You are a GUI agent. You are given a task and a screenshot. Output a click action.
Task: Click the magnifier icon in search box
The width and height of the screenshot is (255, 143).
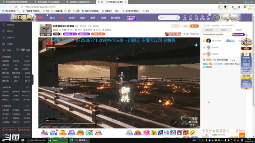[177, 18]
